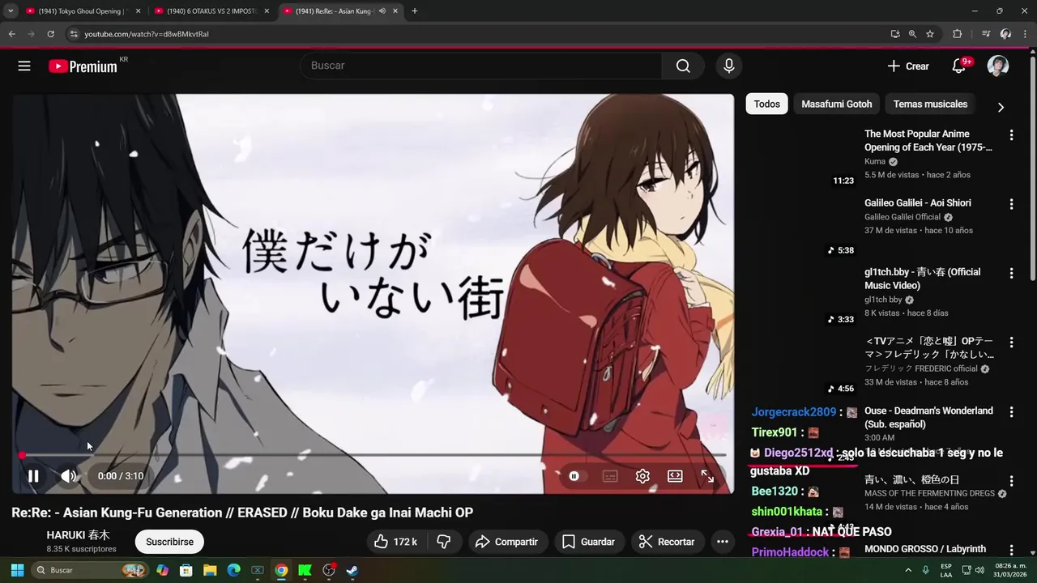Save the video with Guardar

click(588, 542)
